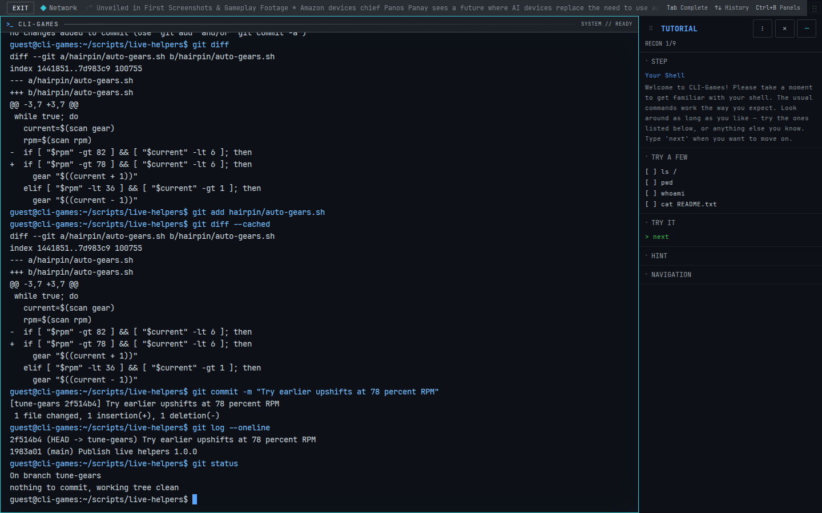Click the '1983a01 (main) Publish live helpers' log line
Image resolution: width=822 pixels, height=513 pixels.
(x=103, y=452)
